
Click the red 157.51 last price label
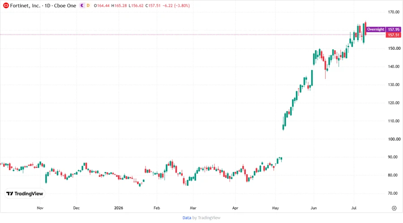pyautogui.click(x=394, y=35)
